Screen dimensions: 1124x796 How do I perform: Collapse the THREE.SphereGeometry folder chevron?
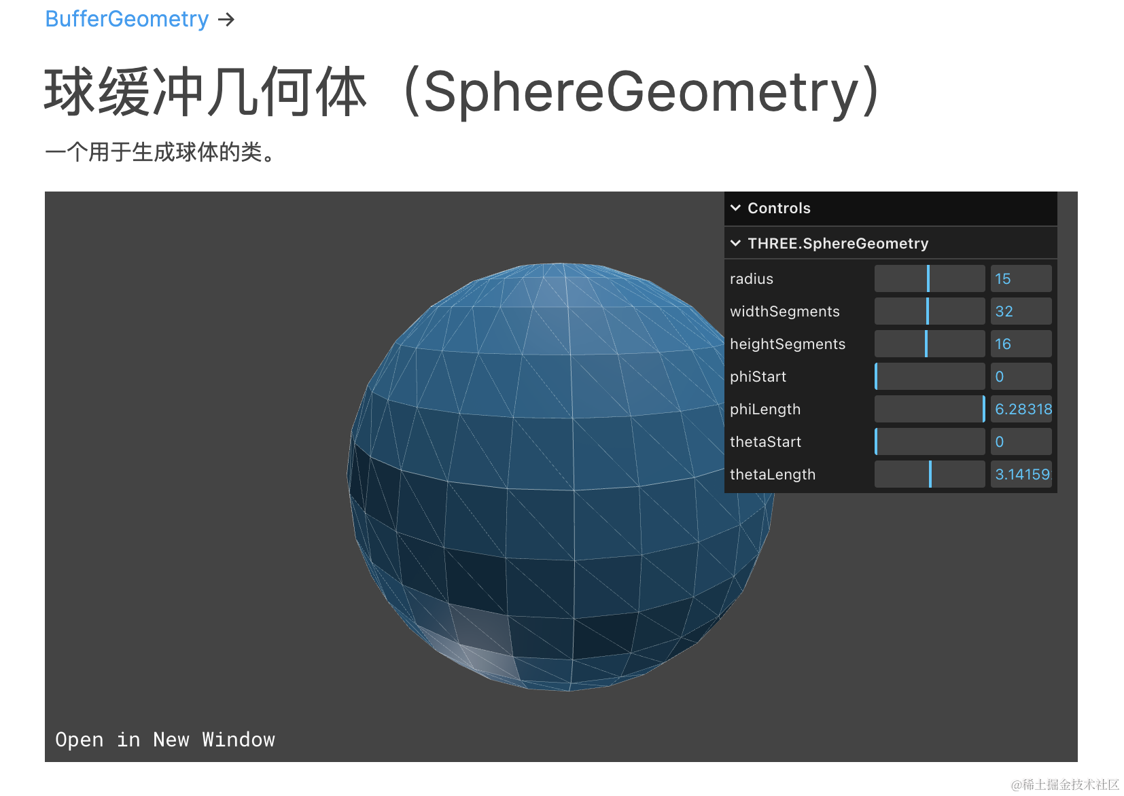[735, 243]
